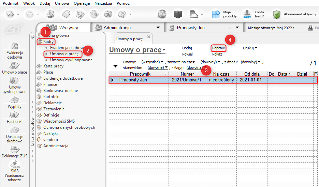Open the 'zawarte na czas' (dowolny) filter
Image resolution: width=319 pixels, height=187 pixels.
(211, 62)
